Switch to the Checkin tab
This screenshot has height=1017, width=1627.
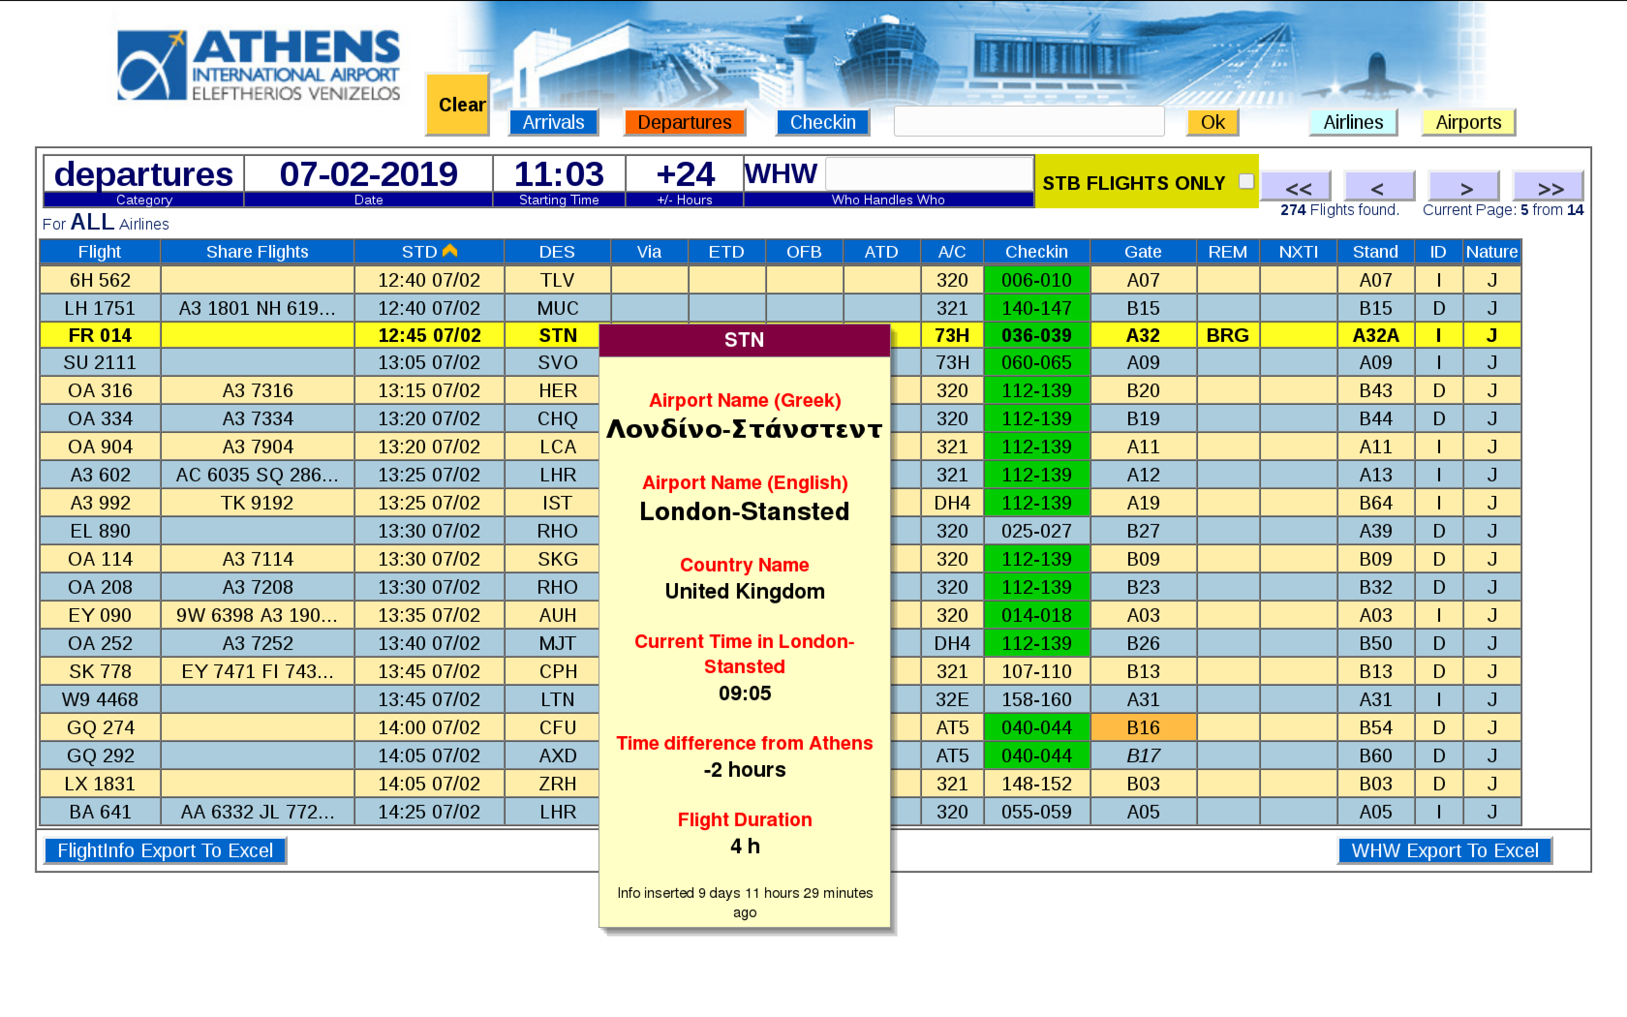point(822,123)
